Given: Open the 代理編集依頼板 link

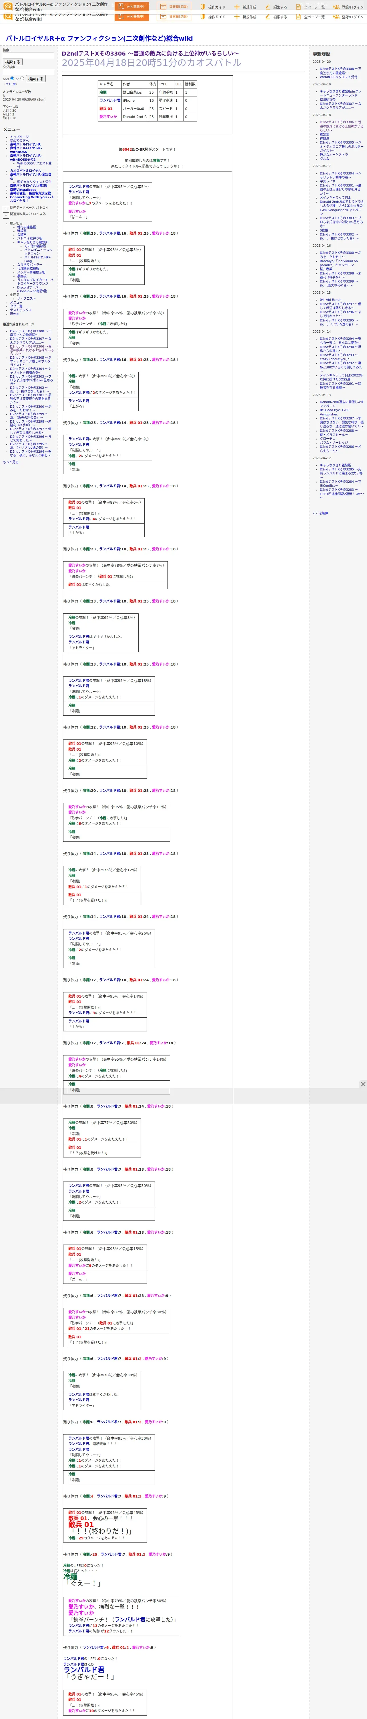Looking at the screenshot, I should (x=28, y=269).
